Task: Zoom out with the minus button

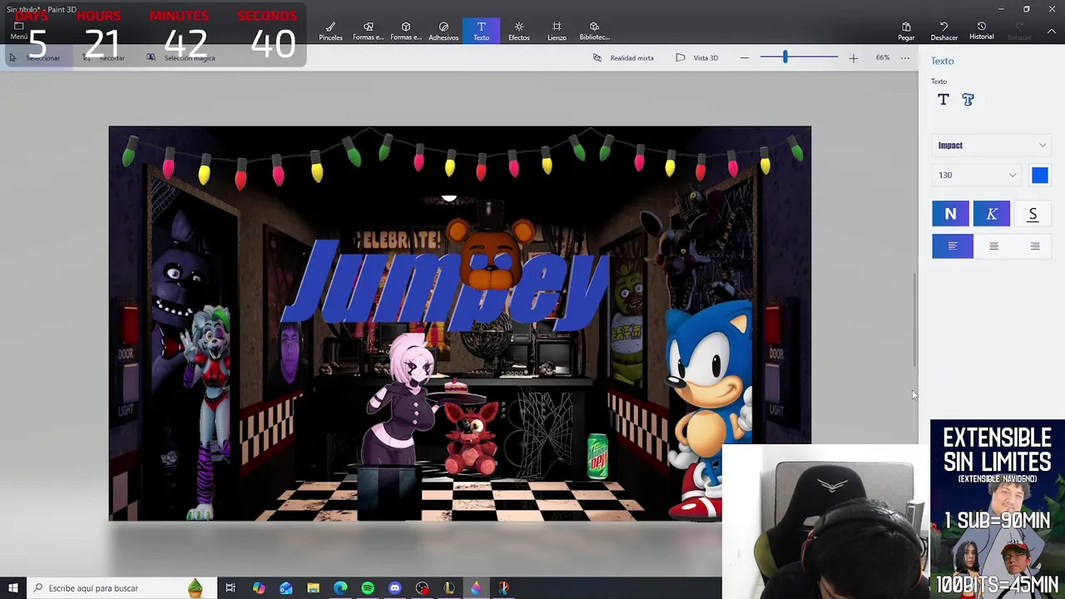Action: [745, 57]
